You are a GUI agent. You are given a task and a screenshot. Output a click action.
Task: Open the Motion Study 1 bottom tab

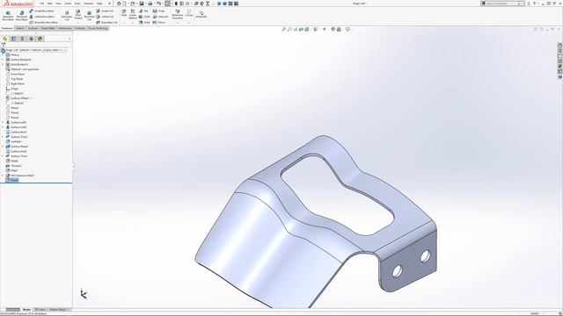(59, 309)
